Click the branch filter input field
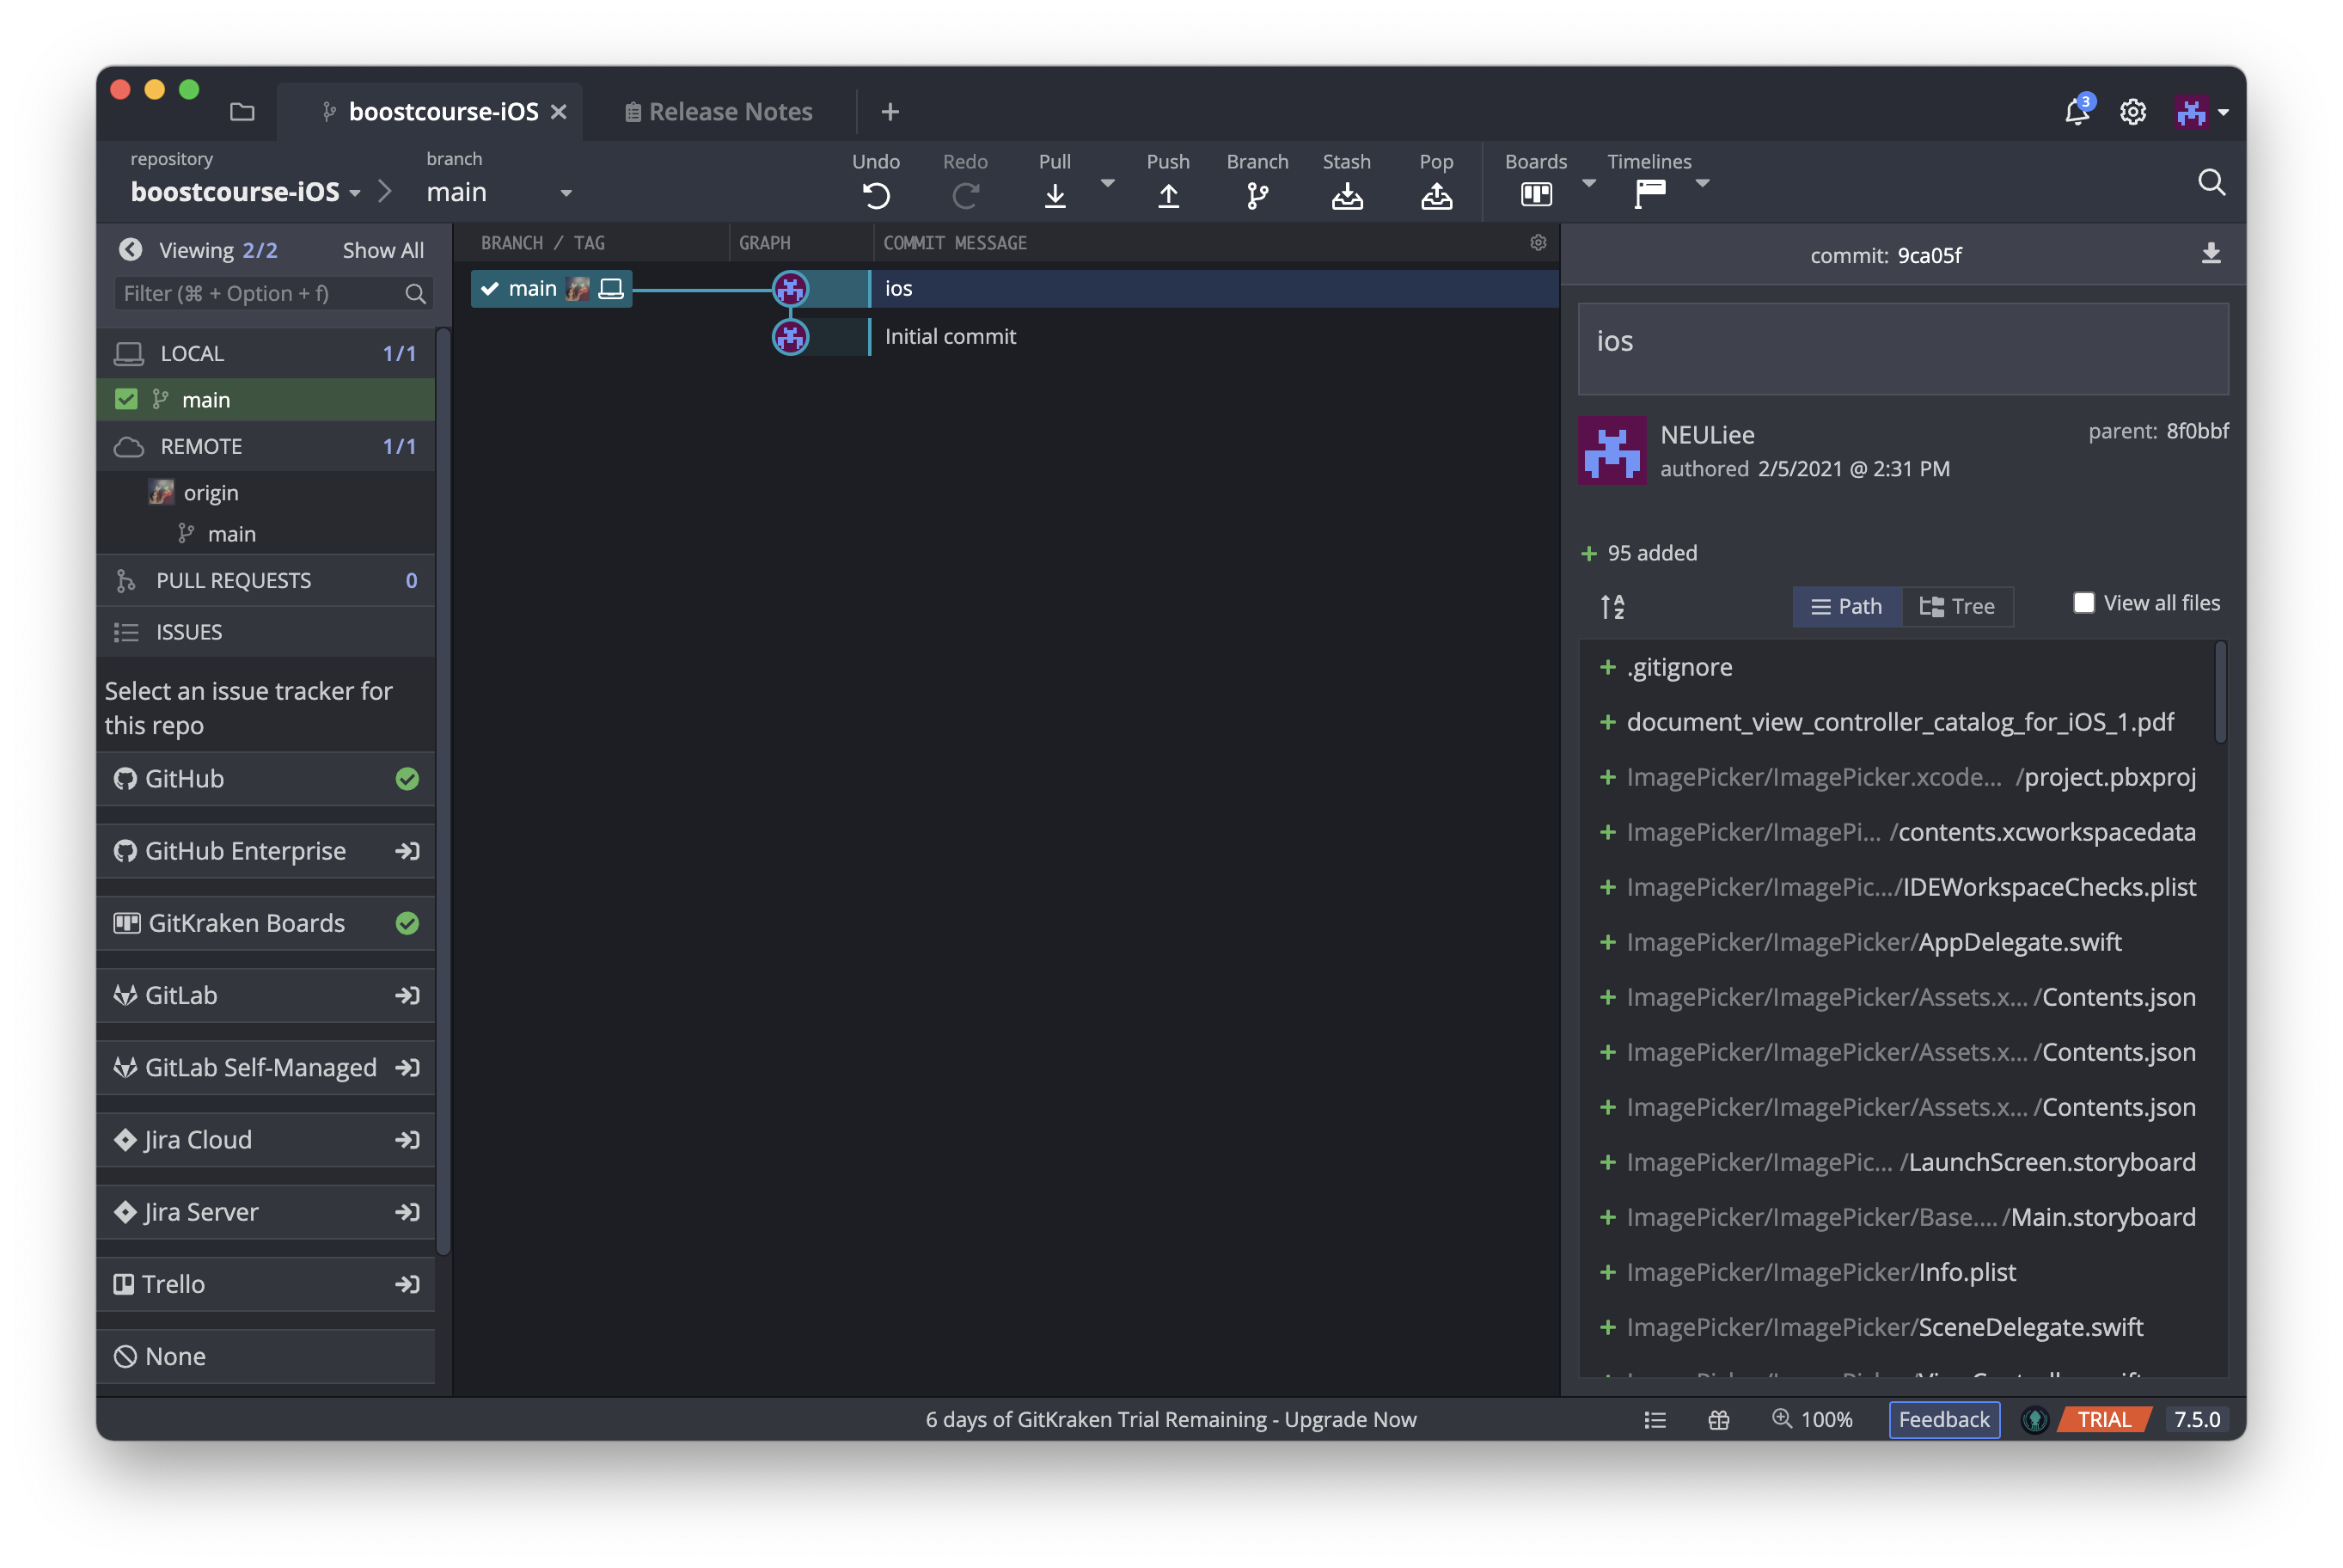The image size is (2343, 1568). 260,294
